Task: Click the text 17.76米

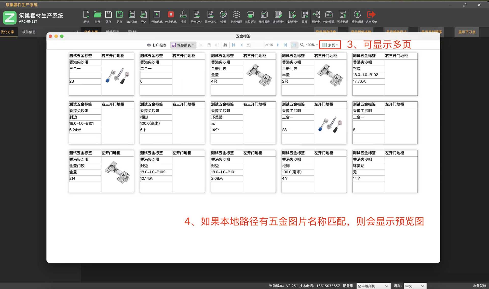Action: click(359, 81)
